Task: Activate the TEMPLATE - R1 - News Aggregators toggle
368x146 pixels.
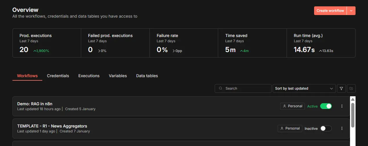Action: (x=326, y=128)
